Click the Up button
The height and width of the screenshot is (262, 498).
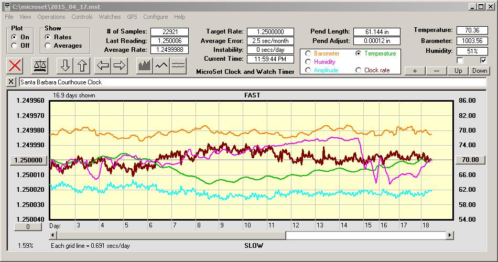pos(458,71)
